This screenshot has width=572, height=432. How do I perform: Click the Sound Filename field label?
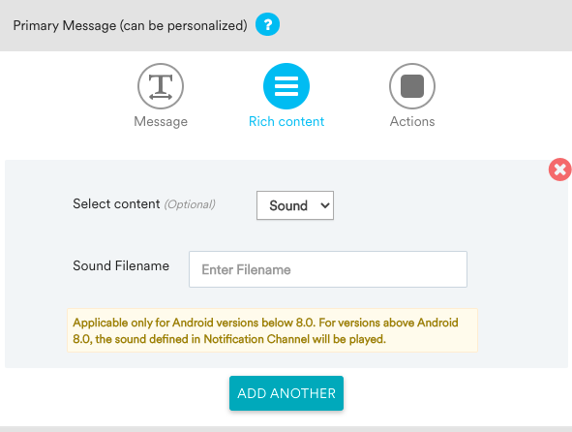121,265
